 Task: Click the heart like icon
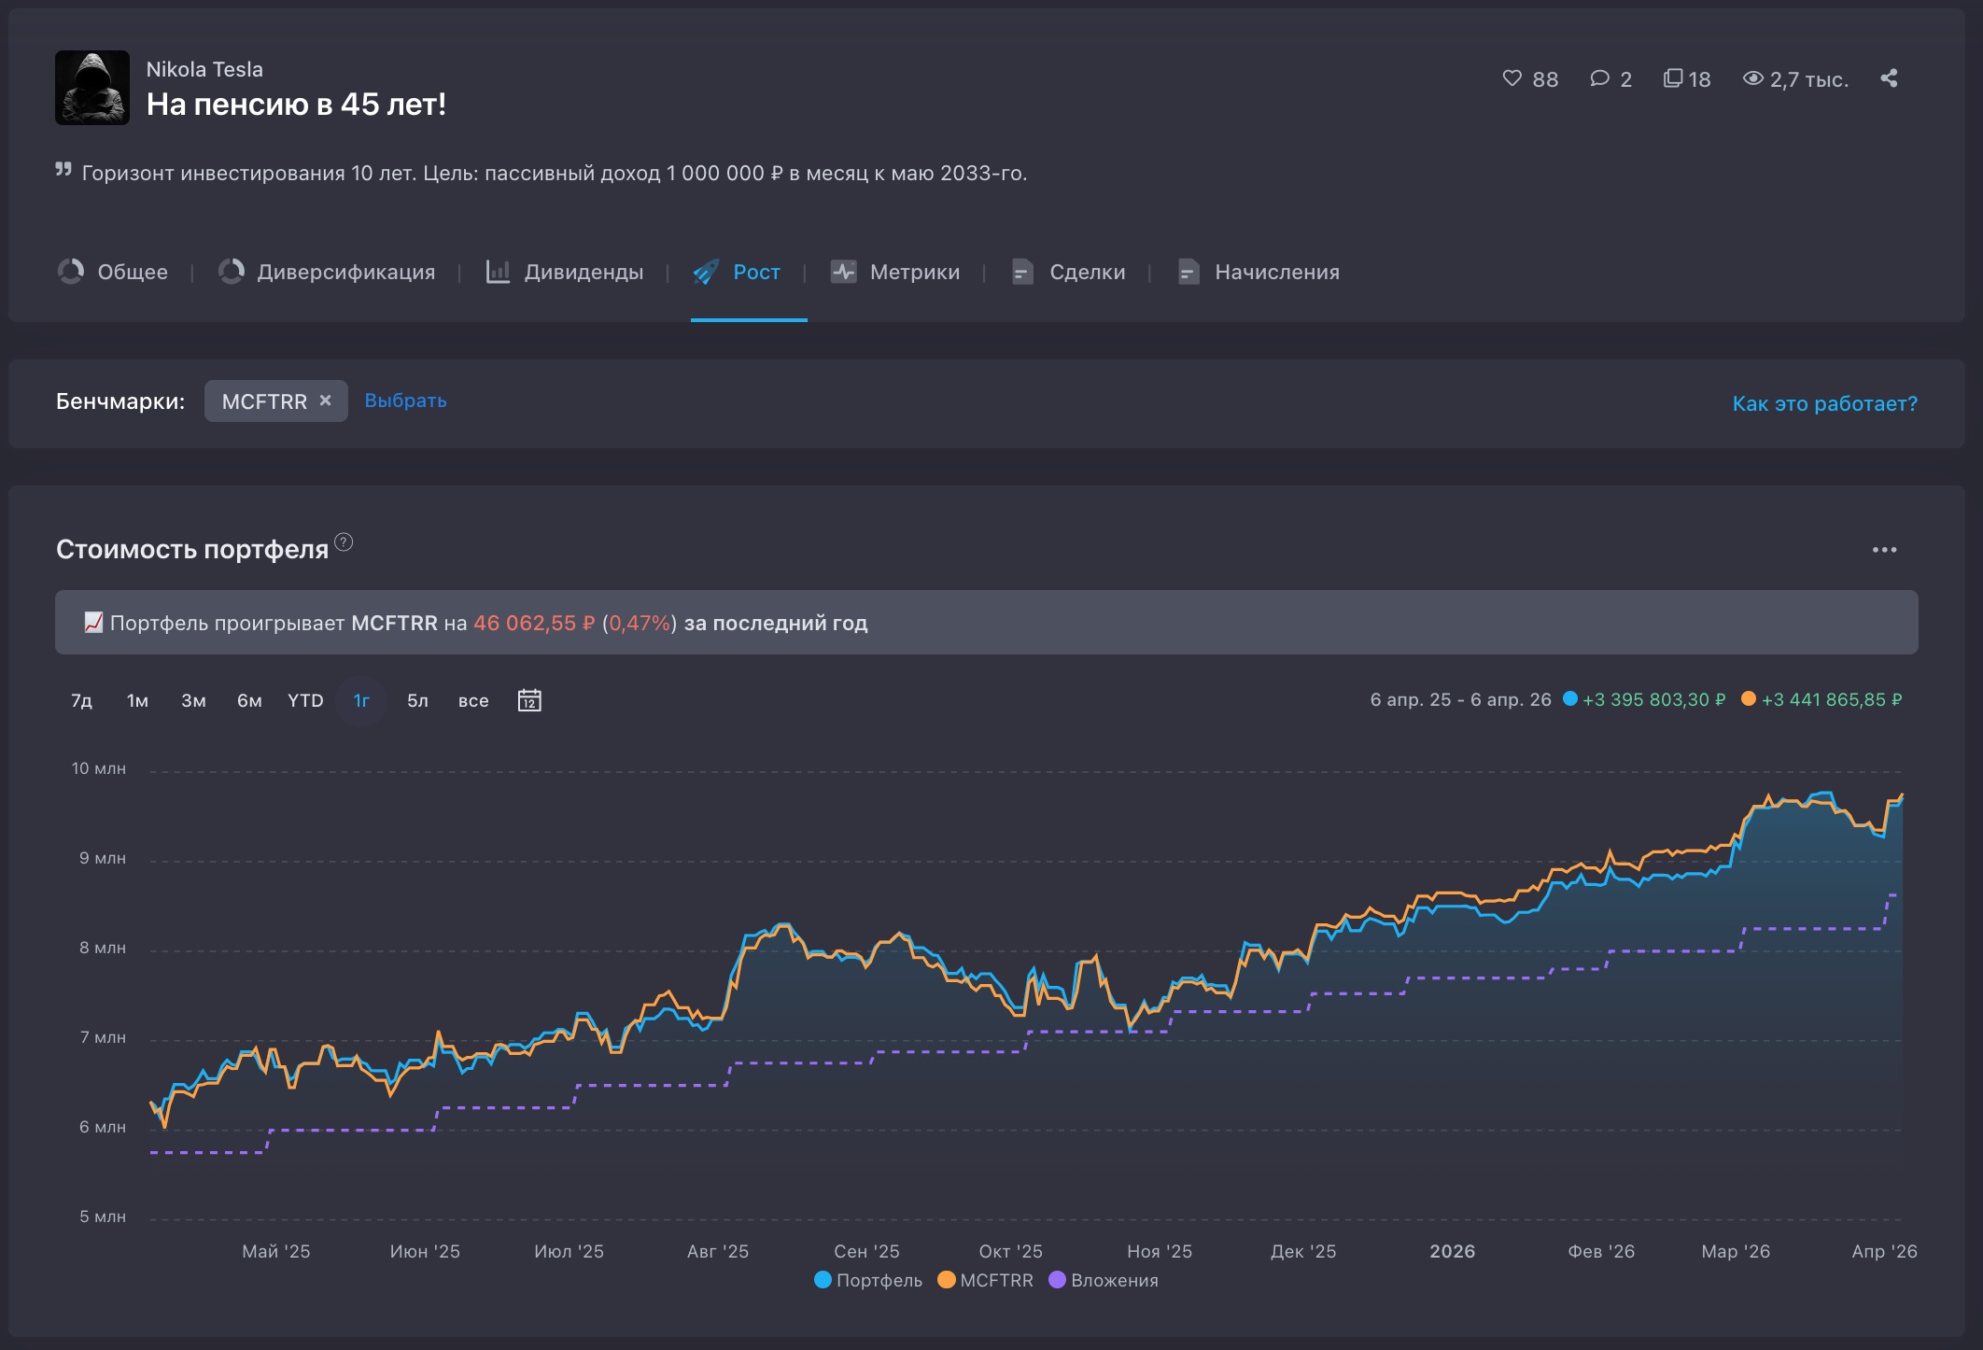coord(1512,78)
